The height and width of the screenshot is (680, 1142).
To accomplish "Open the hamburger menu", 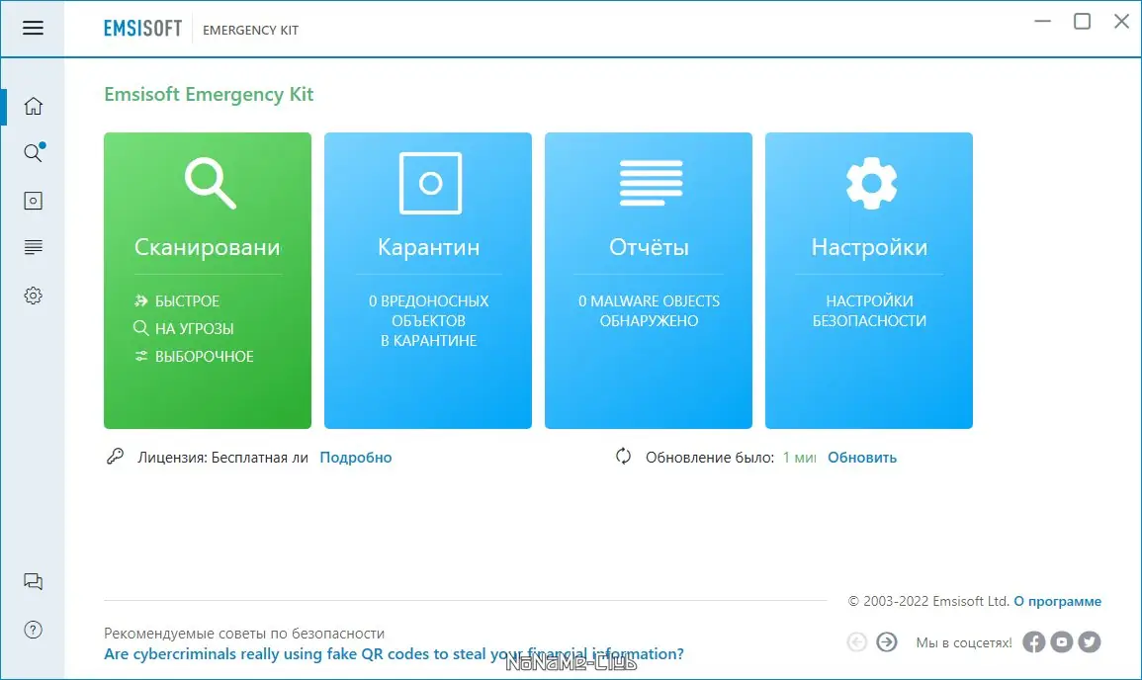I will point(33,28).
